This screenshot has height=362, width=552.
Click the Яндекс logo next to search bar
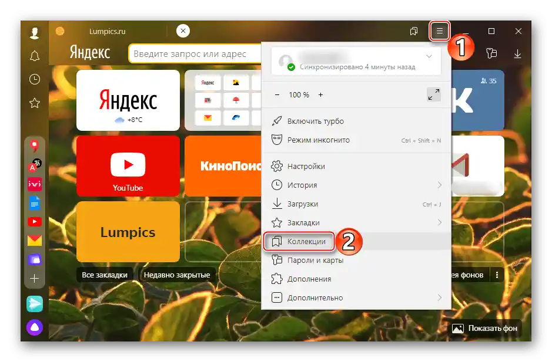point(90,53)
